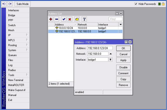Open the column selector dropdown in Address List
The width and height of the screenshot is (167, 110).
(121, 25)
